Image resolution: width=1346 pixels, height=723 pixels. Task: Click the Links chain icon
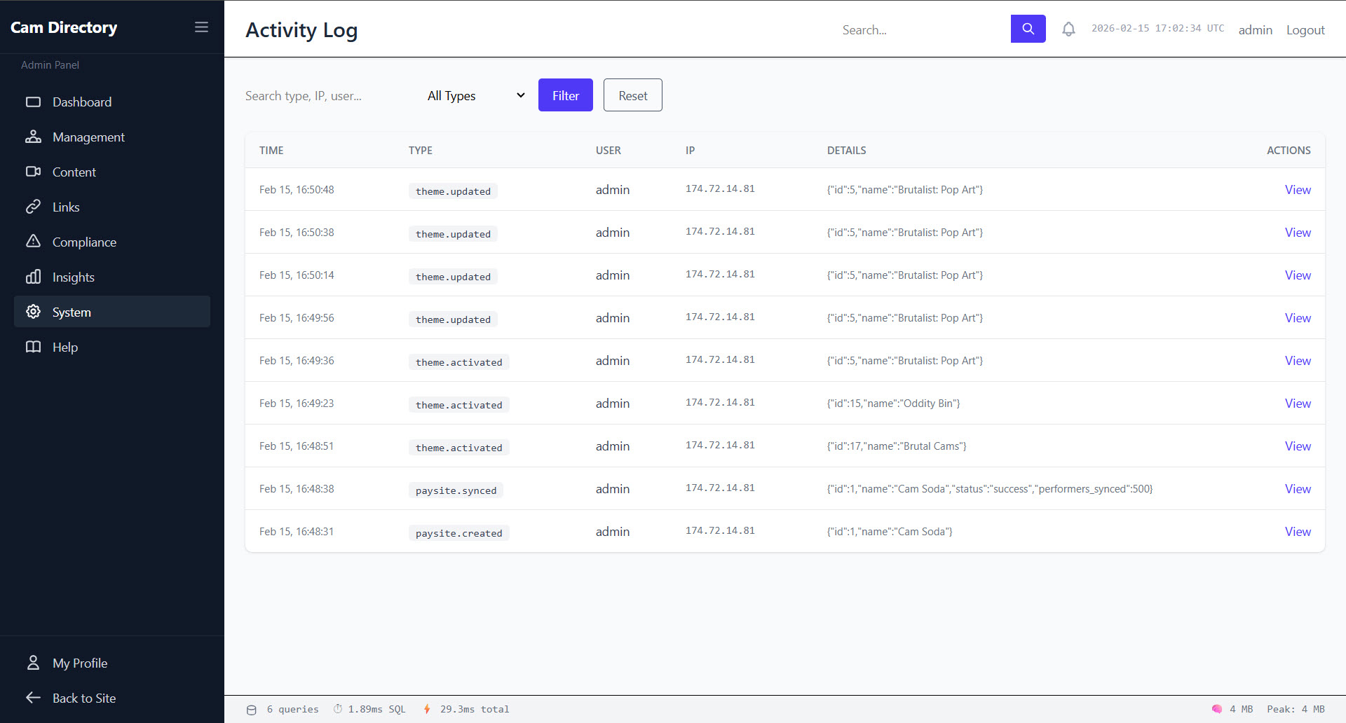[33, 207]
